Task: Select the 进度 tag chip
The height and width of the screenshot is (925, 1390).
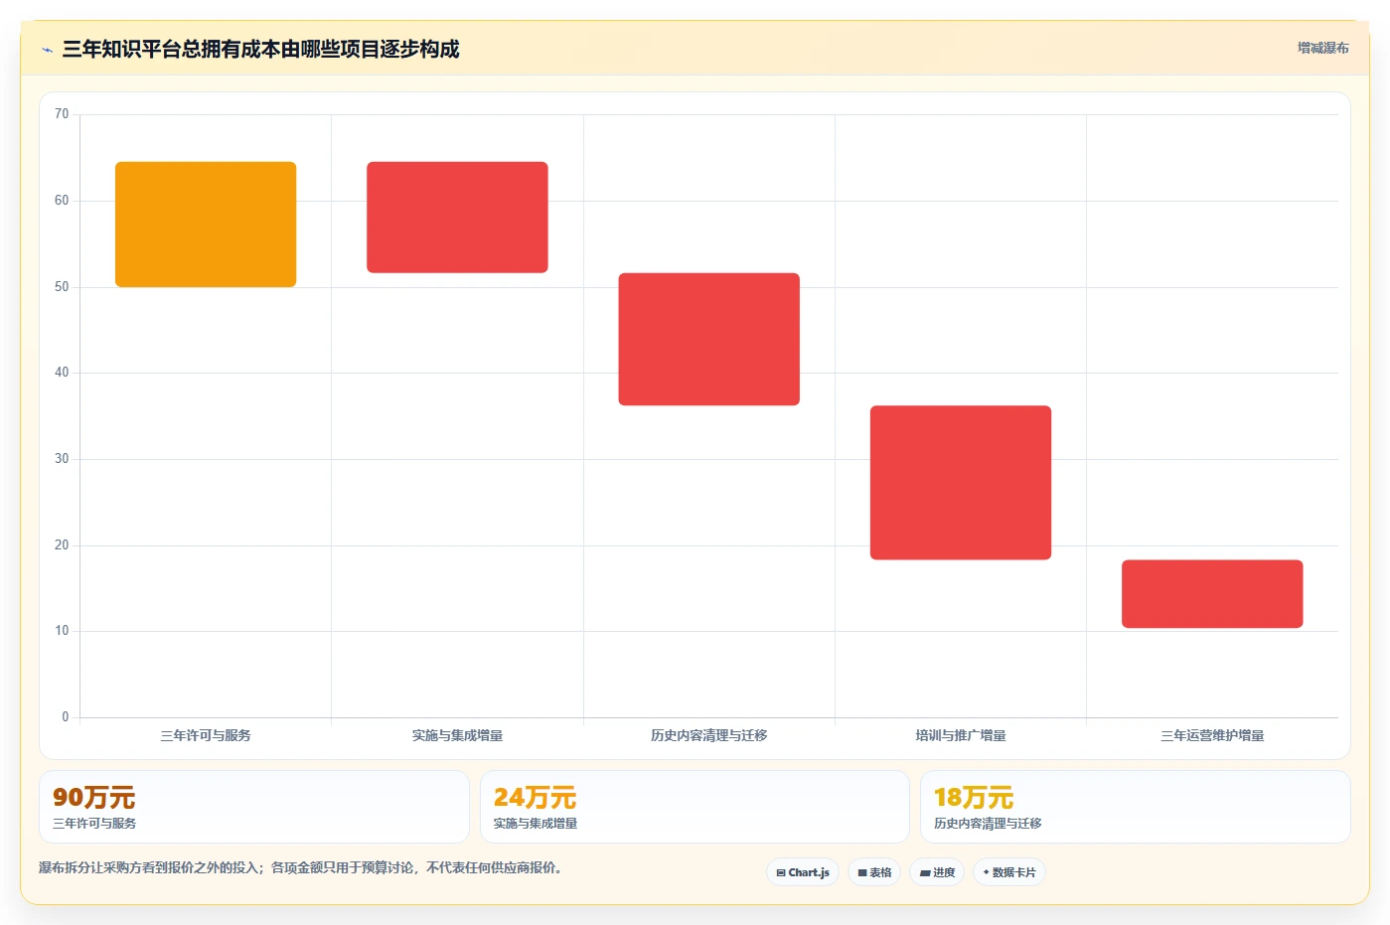Action: coord(937,872)
